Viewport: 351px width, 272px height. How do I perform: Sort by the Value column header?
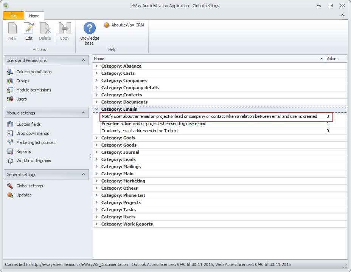pos(336,59)
